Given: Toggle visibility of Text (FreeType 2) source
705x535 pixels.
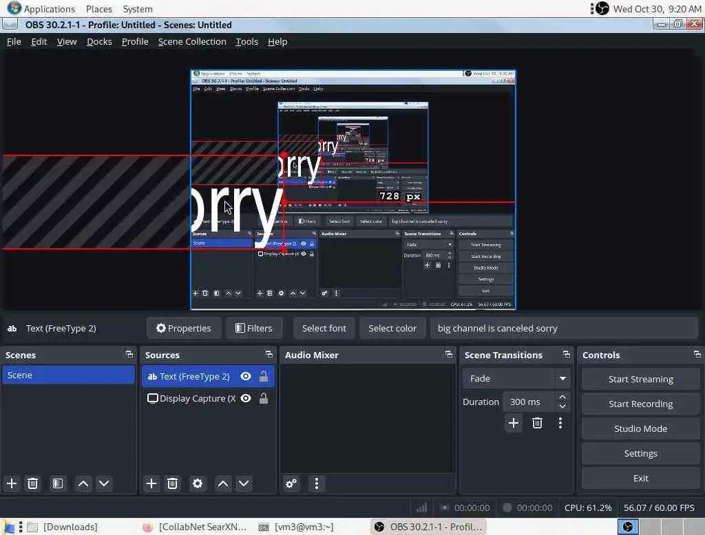Looking at the screenshot, I should click(246, 376).
